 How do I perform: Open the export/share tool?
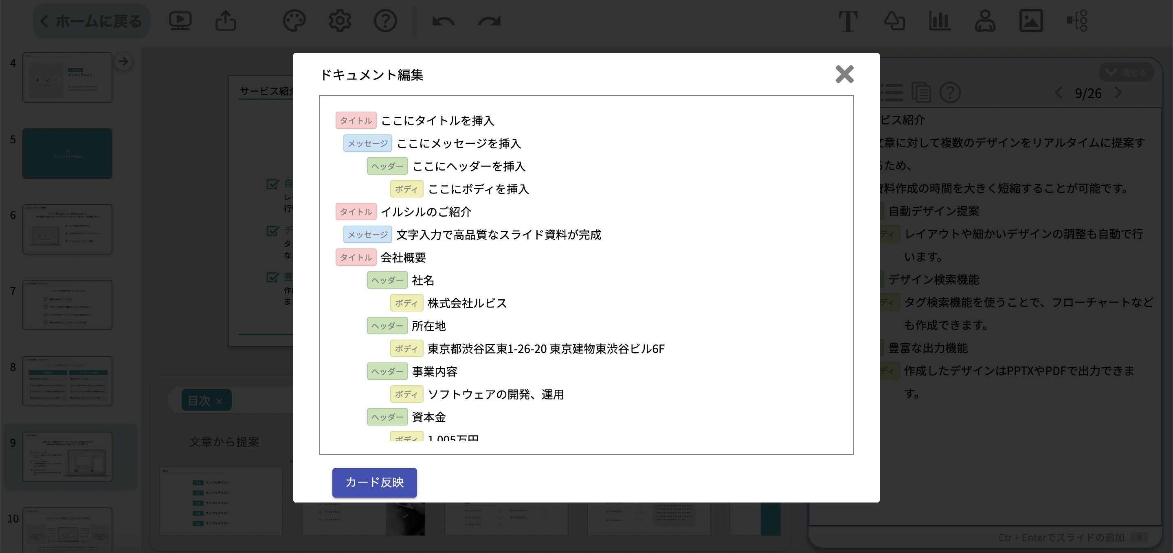(224, 20)
